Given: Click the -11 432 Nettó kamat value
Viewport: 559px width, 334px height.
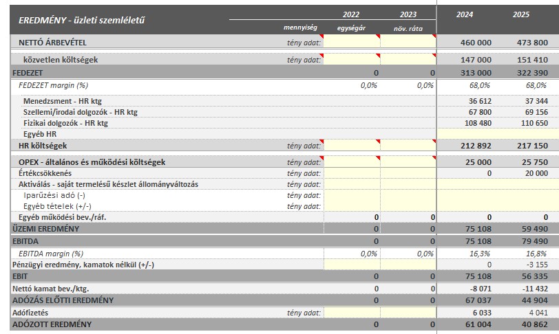Looking at the screenshot, I should tap(534, 289).
